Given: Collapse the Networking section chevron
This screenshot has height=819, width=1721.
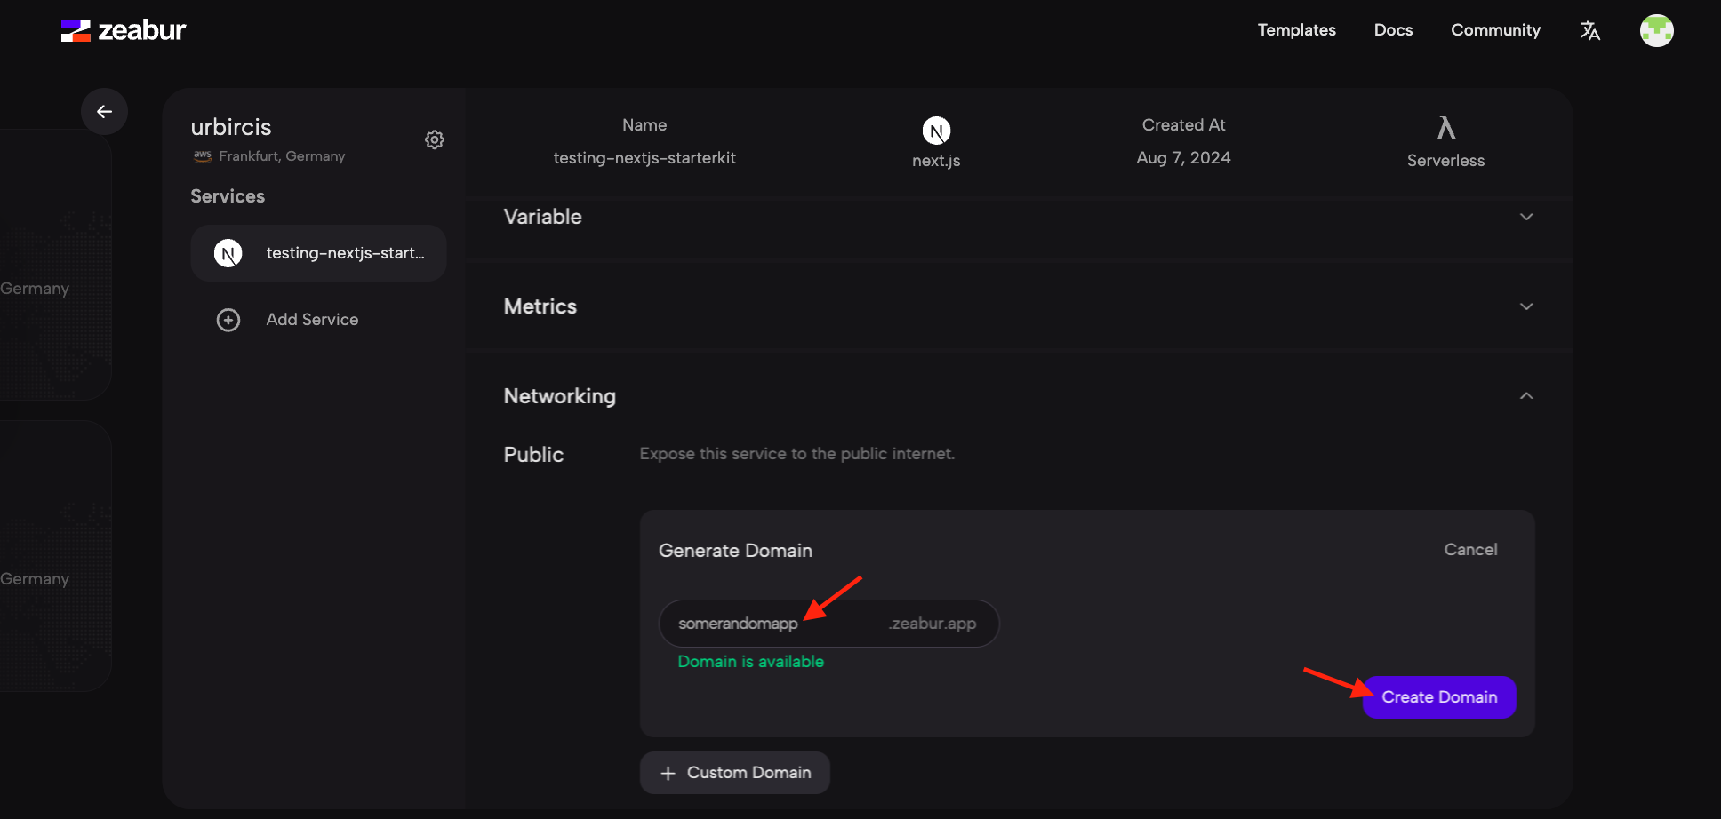Looking at the screenshot, I should coord(1526,395).
